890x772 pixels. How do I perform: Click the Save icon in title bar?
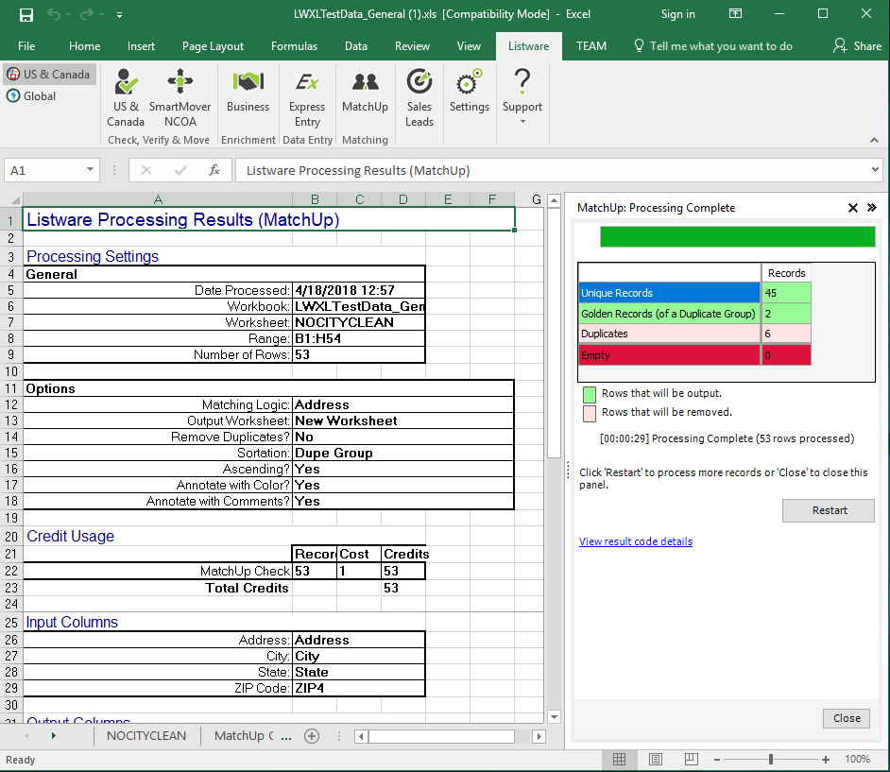pos(26,14)
